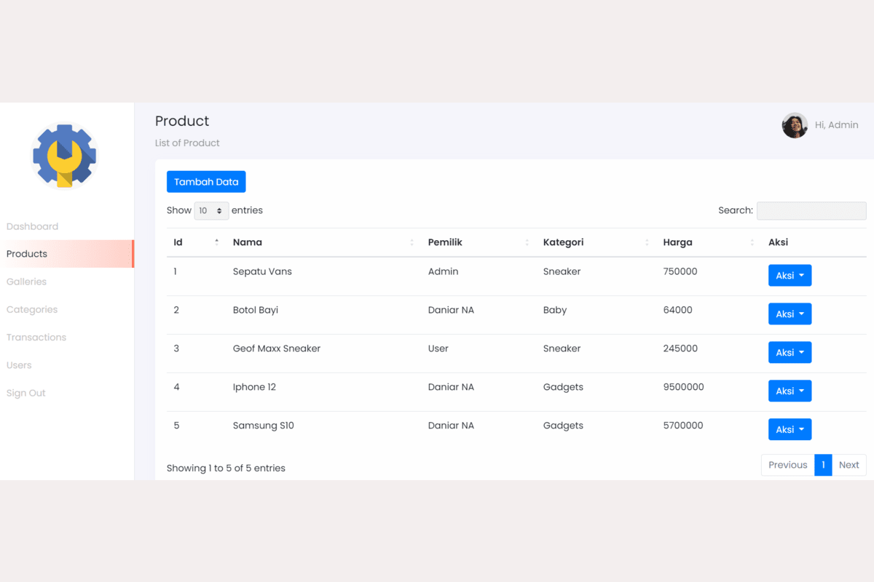874x582 pixels.
Task: Open Galleries from the sidebar
Action: coord(26,282)
